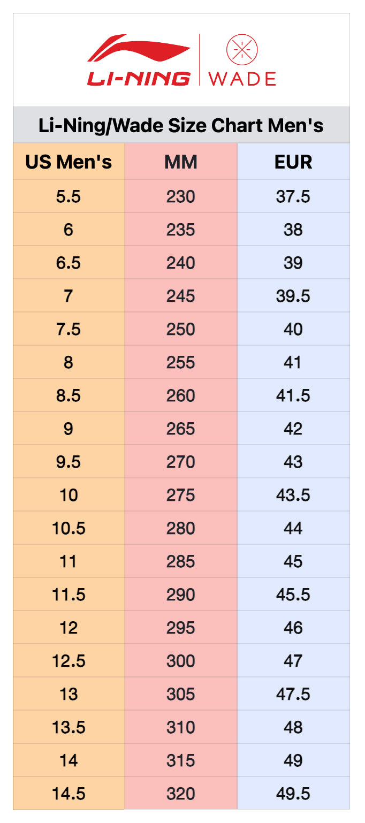Click EUR size 45 cell
This screenshot has width=365, height=823.
(293, 561)
